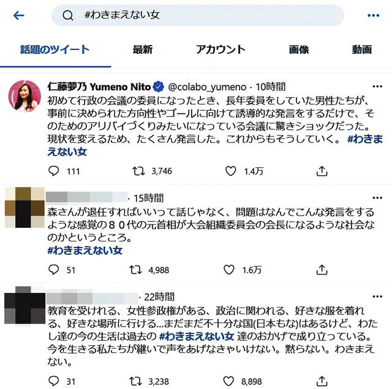Share the 15時間 old tweet
The image size is (392, 389).
coord(322,270)
